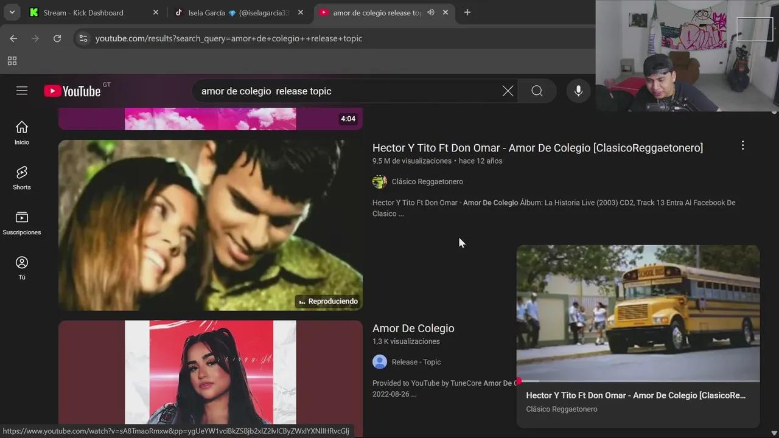Open the Release - Topic channel avatar
Screen dimensions: 779x438
[380, 362]
